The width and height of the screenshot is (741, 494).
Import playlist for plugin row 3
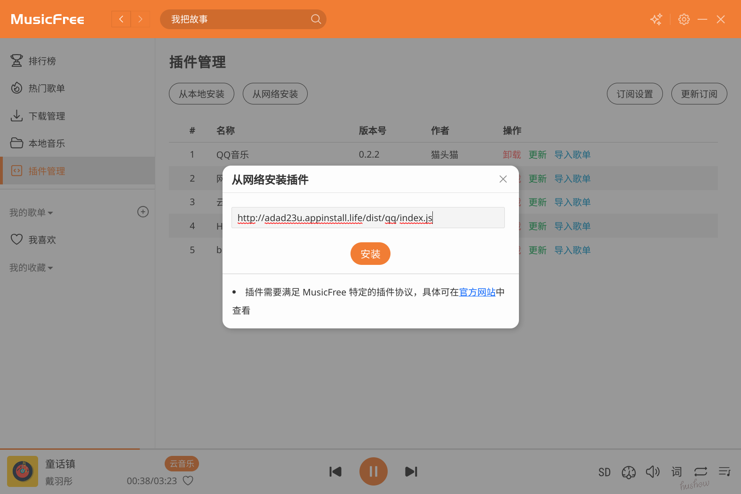pos(573,202)
